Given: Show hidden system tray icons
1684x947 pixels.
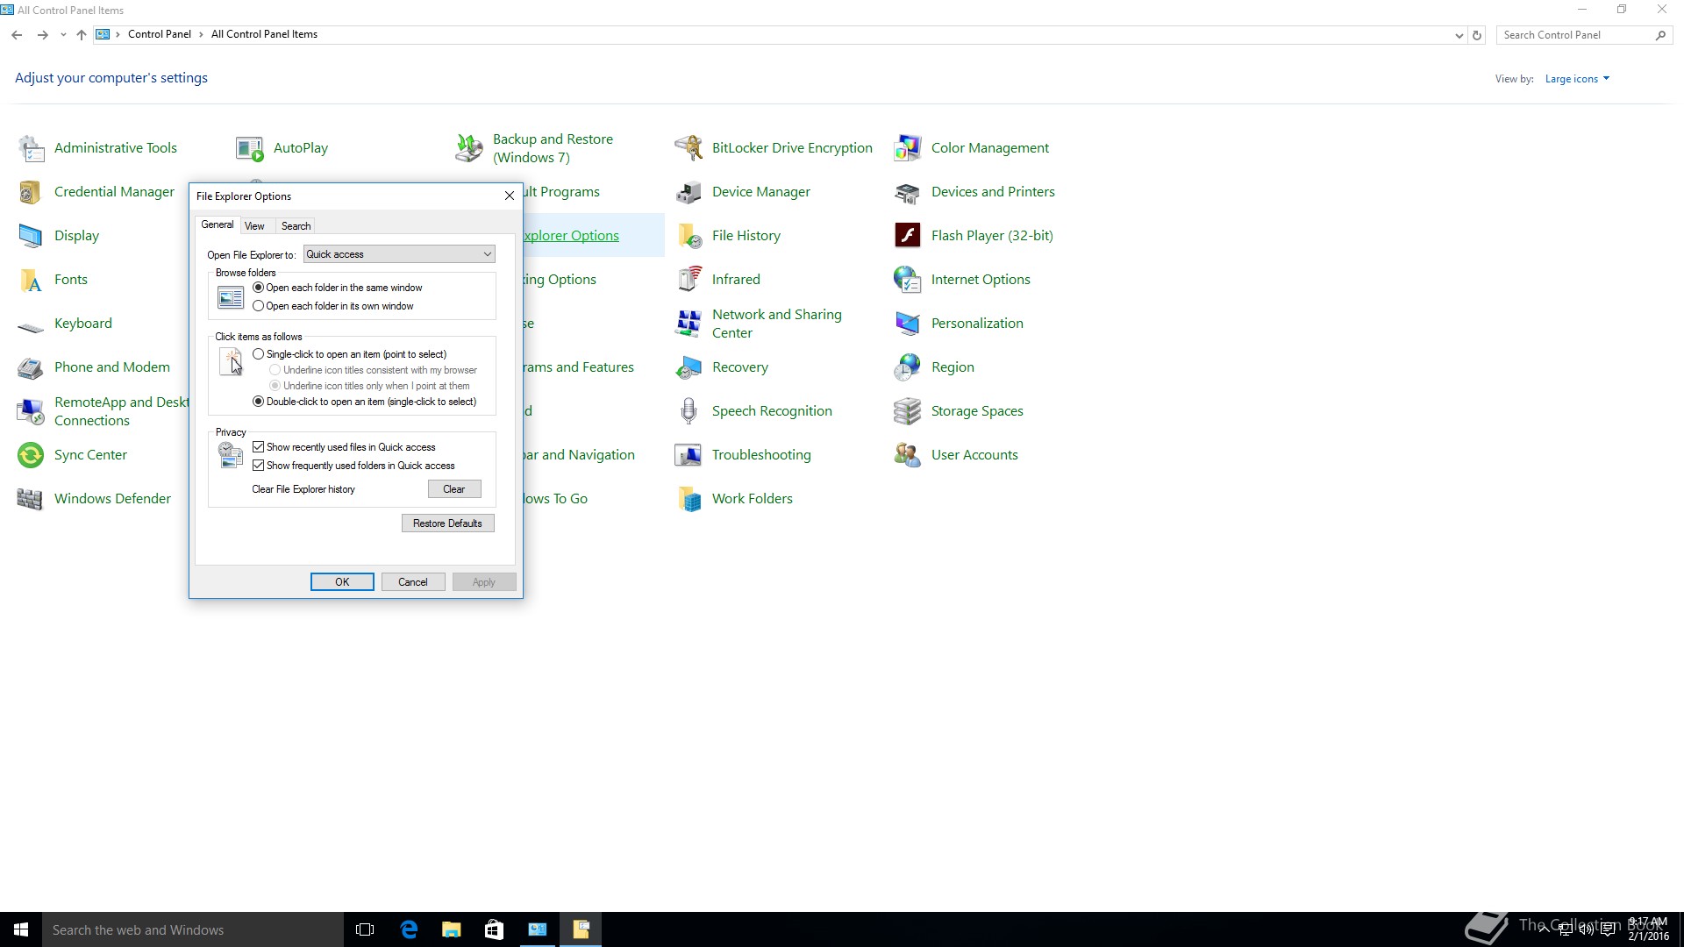Looking at the screenshot, I should point(1544,929).
